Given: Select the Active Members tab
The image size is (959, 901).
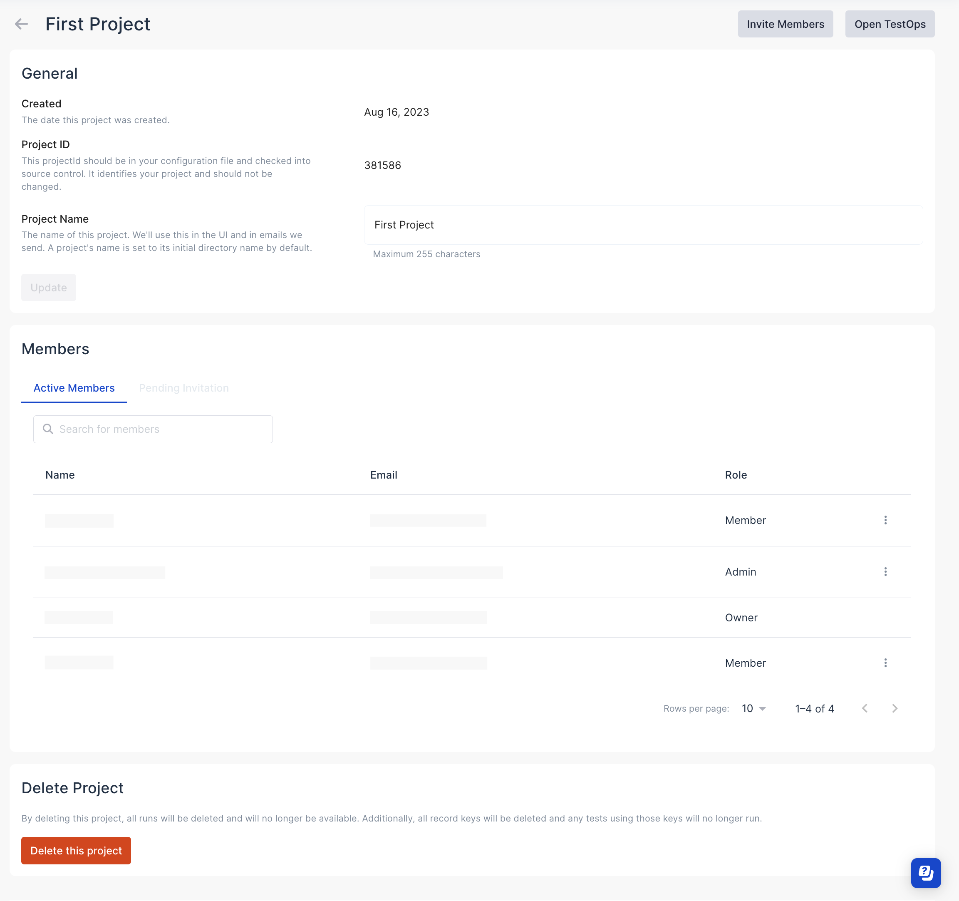Looking at the screenshot, I should click(x=73, y=387).
